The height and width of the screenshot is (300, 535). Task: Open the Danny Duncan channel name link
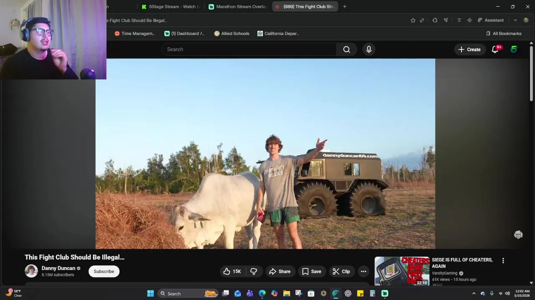(x=58, y=268)
